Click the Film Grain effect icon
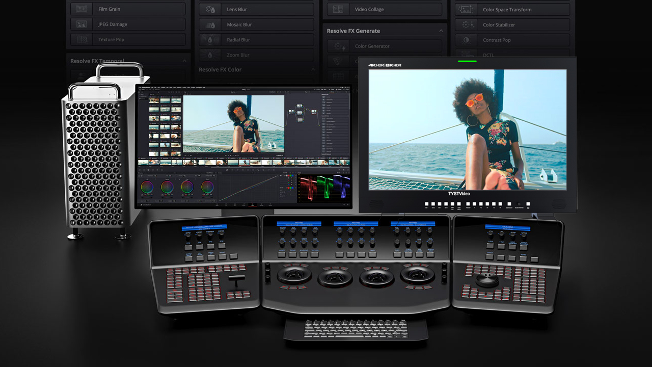 (x=81, y=9)
